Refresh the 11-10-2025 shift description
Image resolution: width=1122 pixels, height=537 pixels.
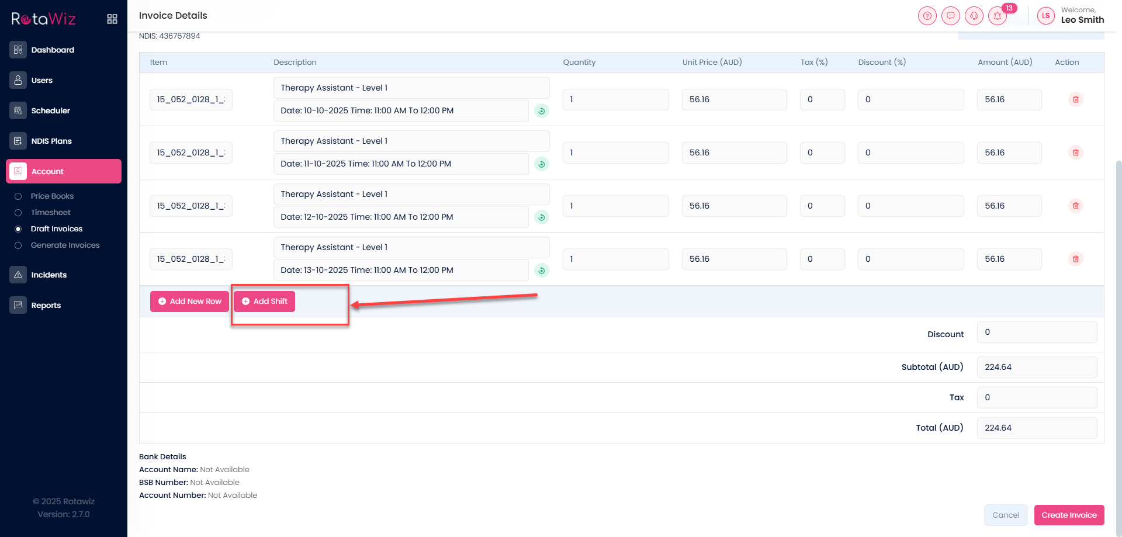(x=542, y=164)
